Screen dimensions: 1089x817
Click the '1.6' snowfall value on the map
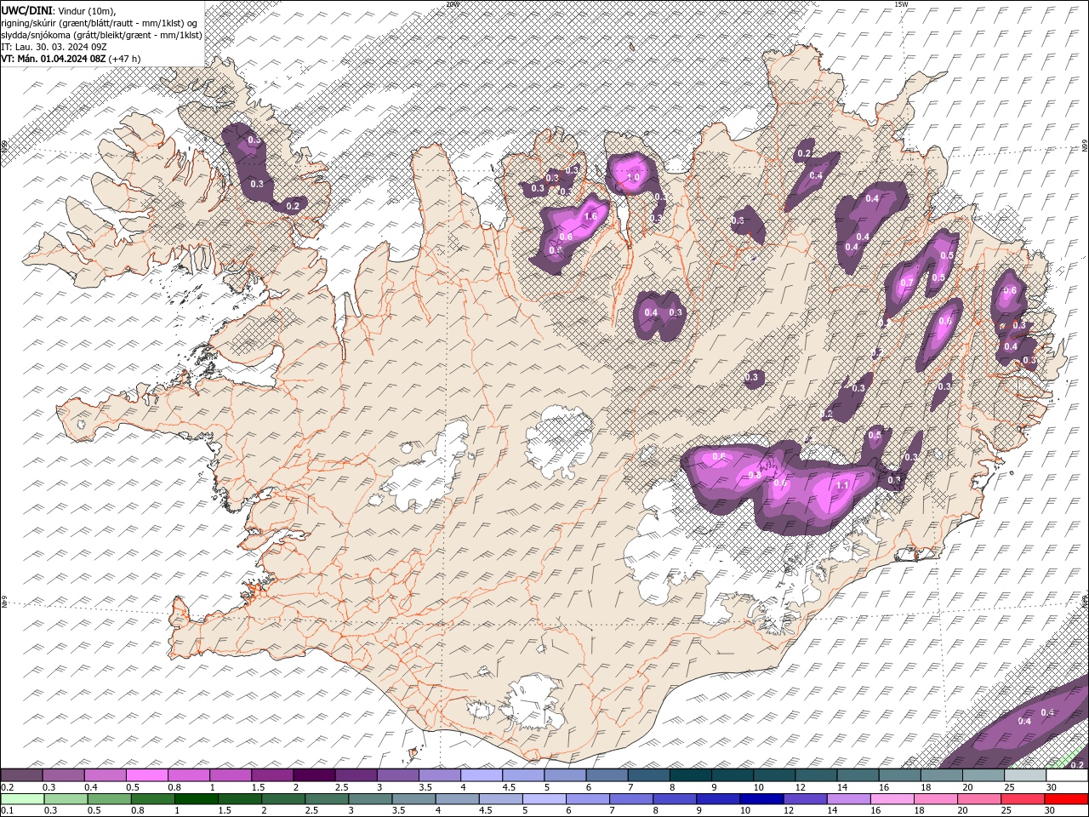tap(590, 217)
